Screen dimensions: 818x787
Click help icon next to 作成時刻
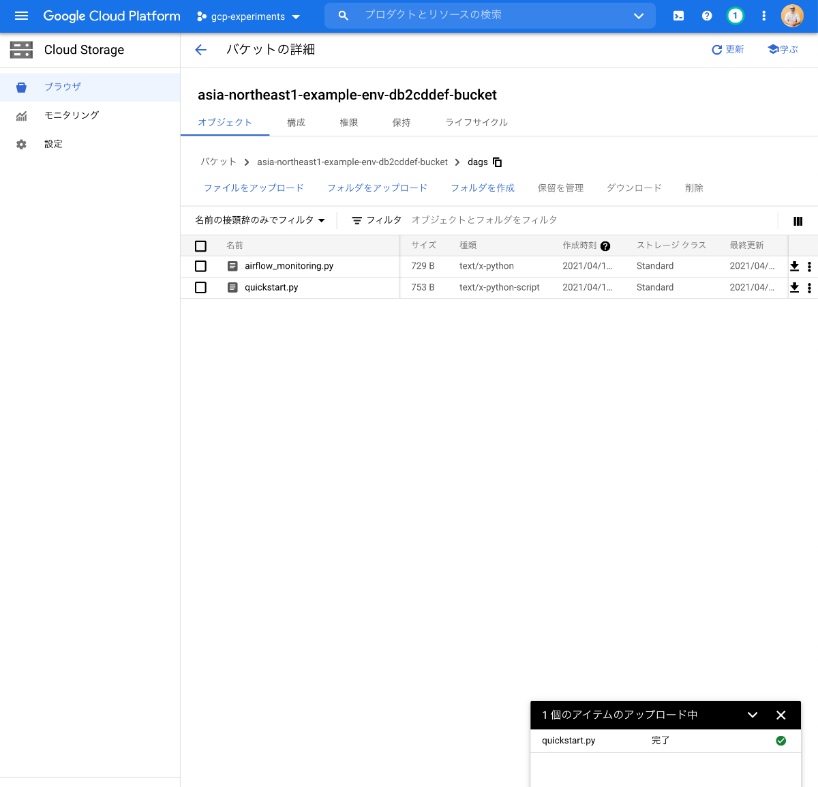pos(605,246)
